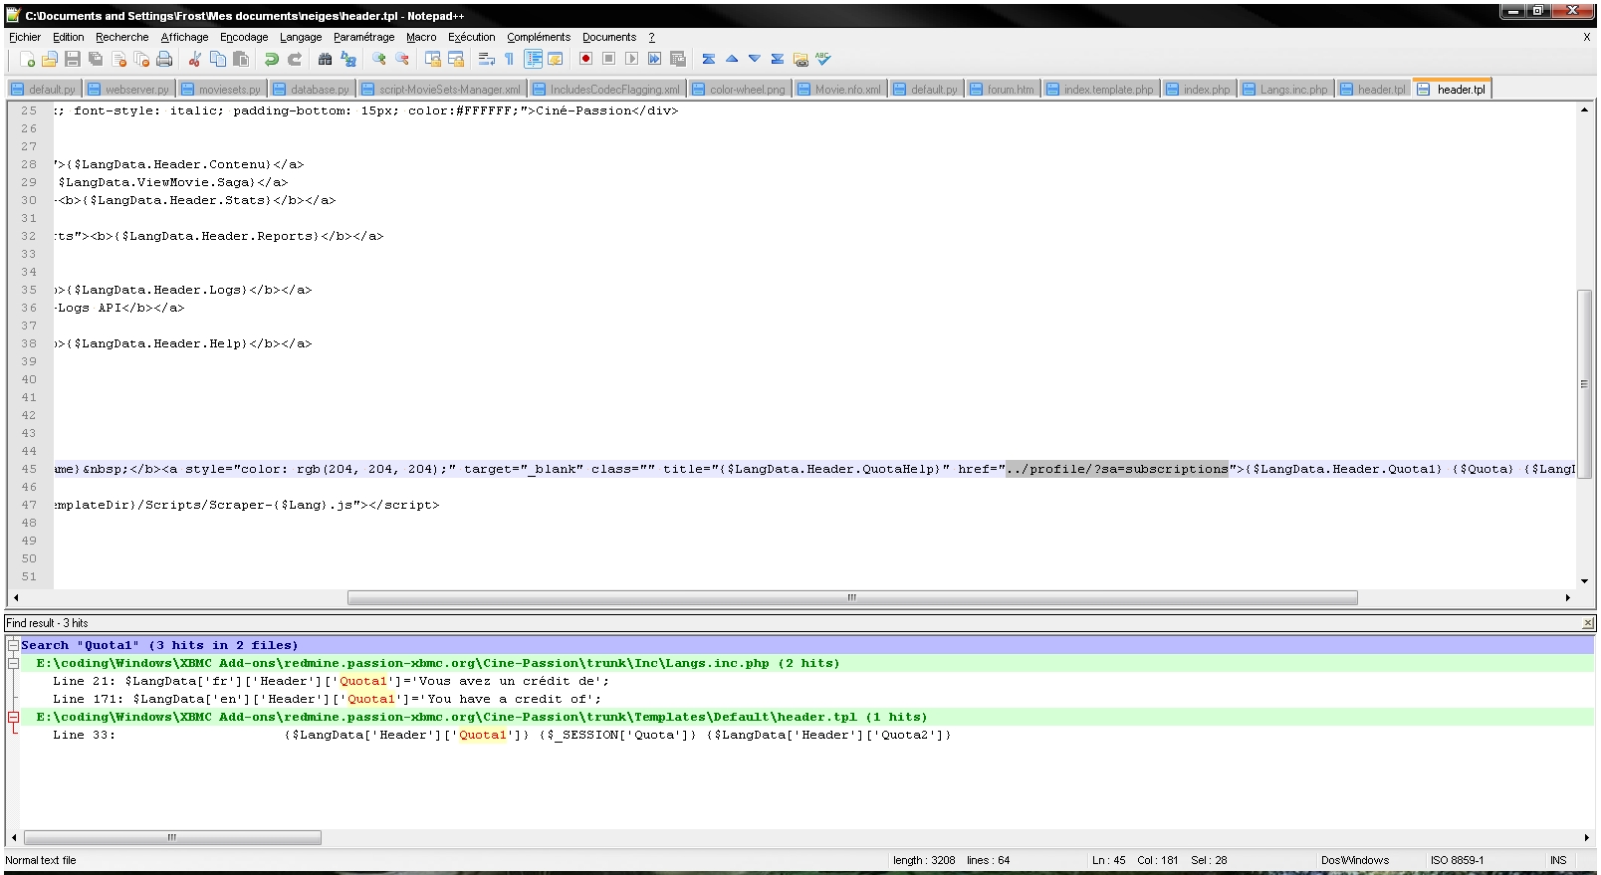Click the macro Playback icon

click(632, 60)
